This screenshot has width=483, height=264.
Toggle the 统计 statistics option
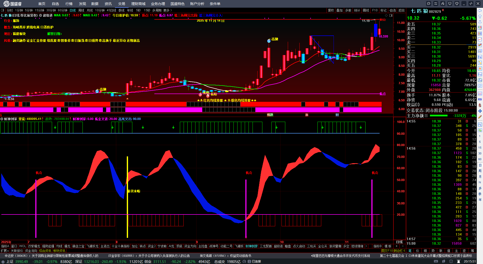(357, 10)
